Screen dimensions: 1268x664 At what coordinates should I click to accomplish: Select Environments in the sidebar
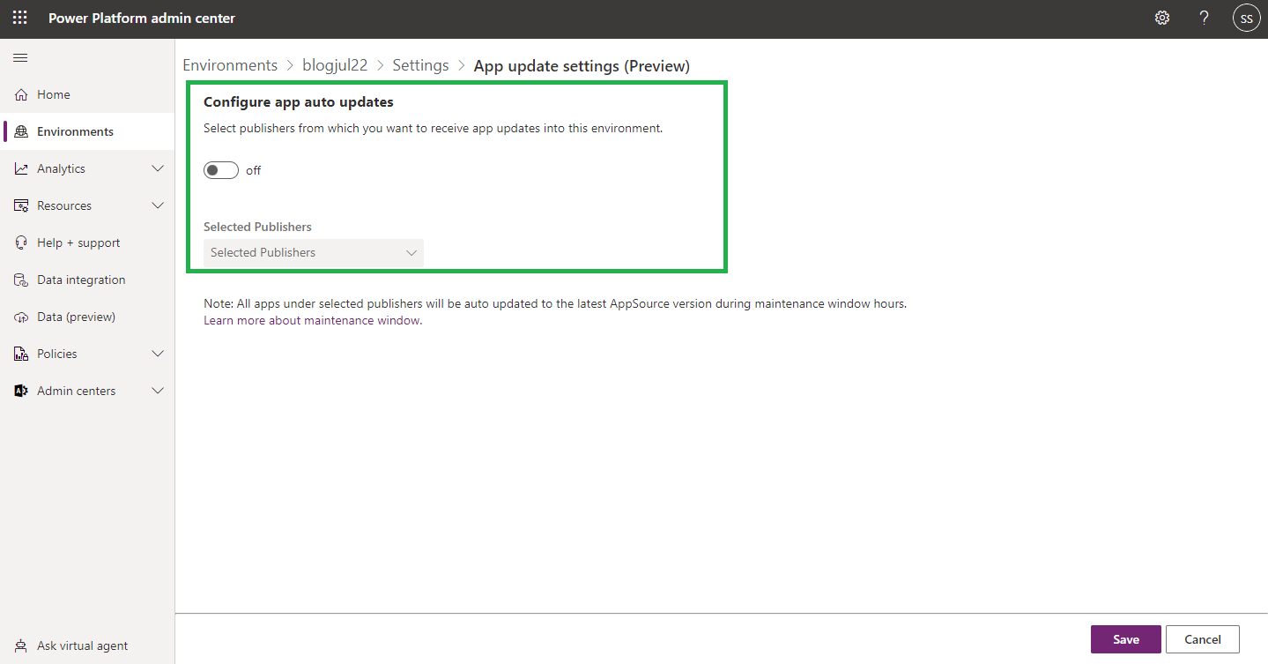[x=87, y=131]
